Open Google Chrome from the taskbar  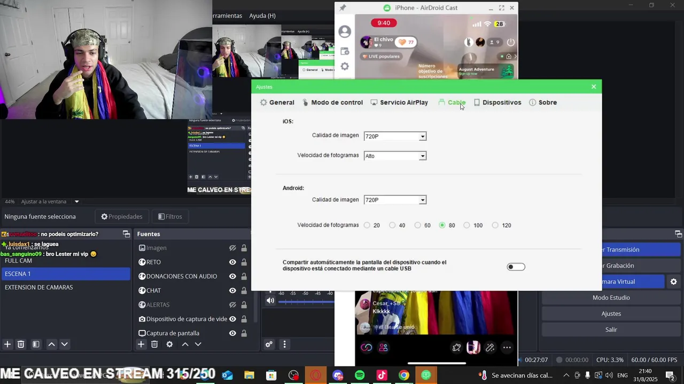[404, 375]
